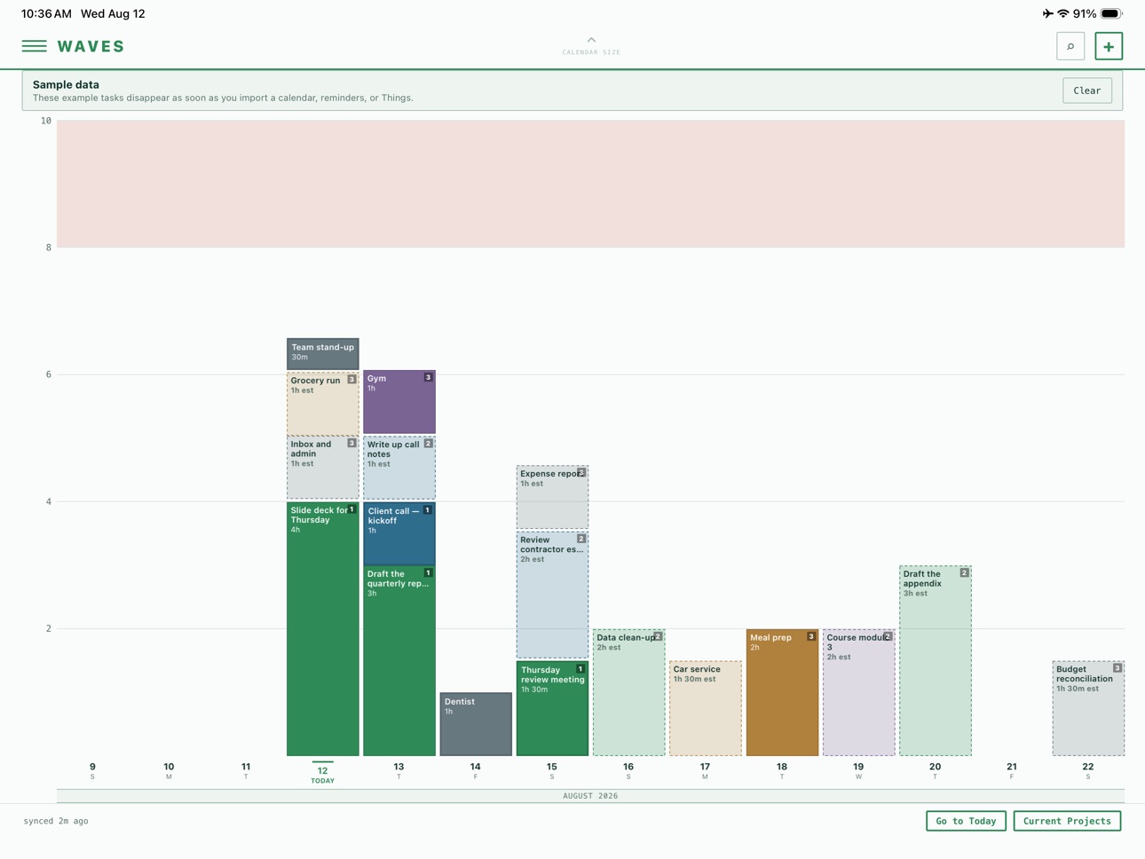Select day 9 on the date axis
Screen dimensions: 1145x859
[92, 770]
